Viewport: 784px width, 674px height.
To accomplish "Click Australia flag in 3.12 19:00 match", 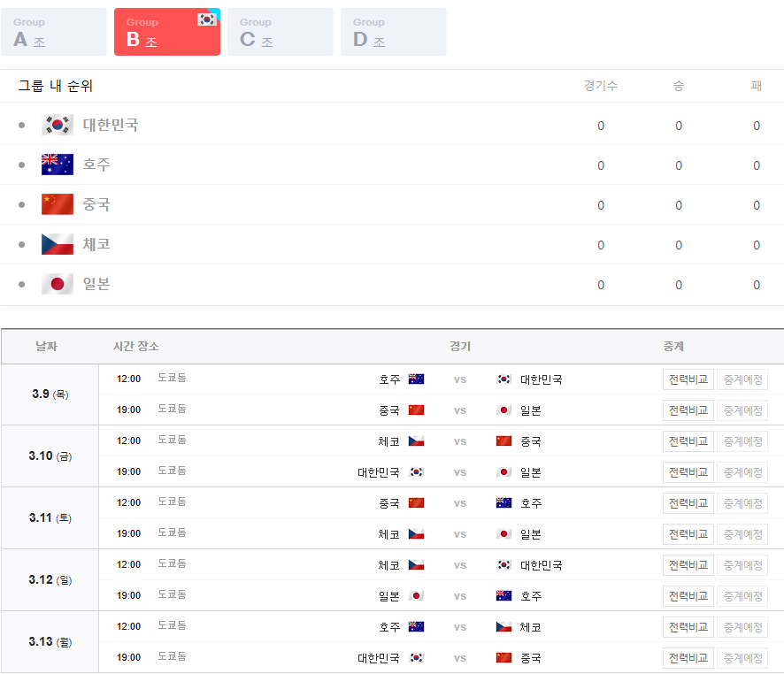I will click(x=503, y=596).
